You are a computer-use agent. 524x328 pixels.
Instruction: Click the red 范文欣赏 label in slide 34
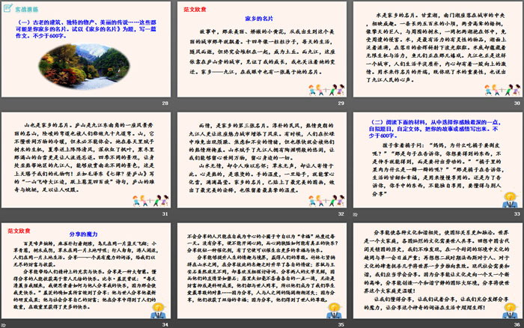coord(19,231)
